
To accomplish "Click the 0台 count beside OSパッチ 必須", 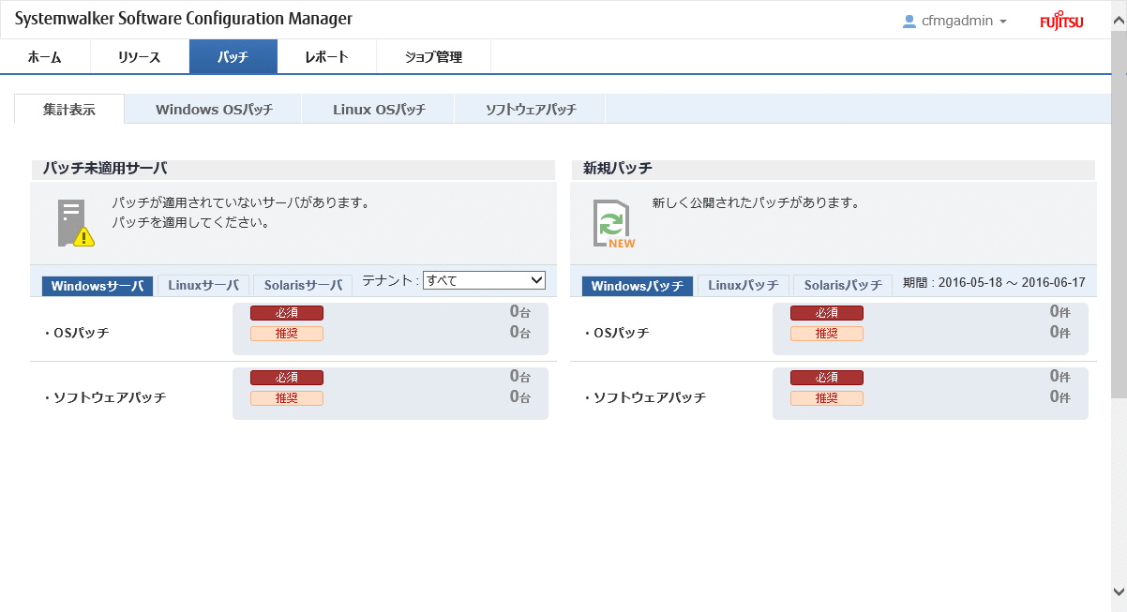I will (520, 311).
